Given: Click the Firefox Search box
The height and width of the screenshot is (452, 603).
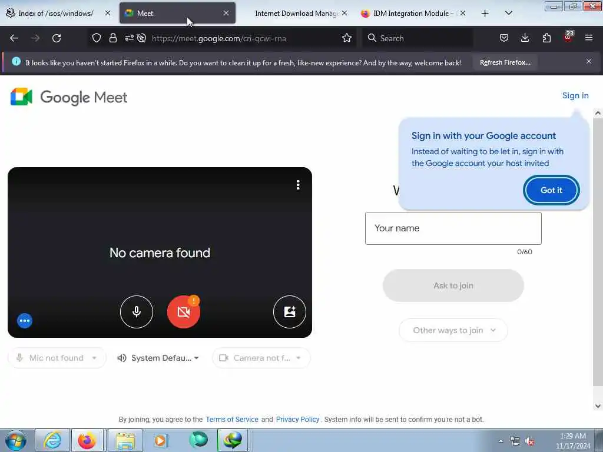Looking at the screenshot, I should tap(418, 38).
